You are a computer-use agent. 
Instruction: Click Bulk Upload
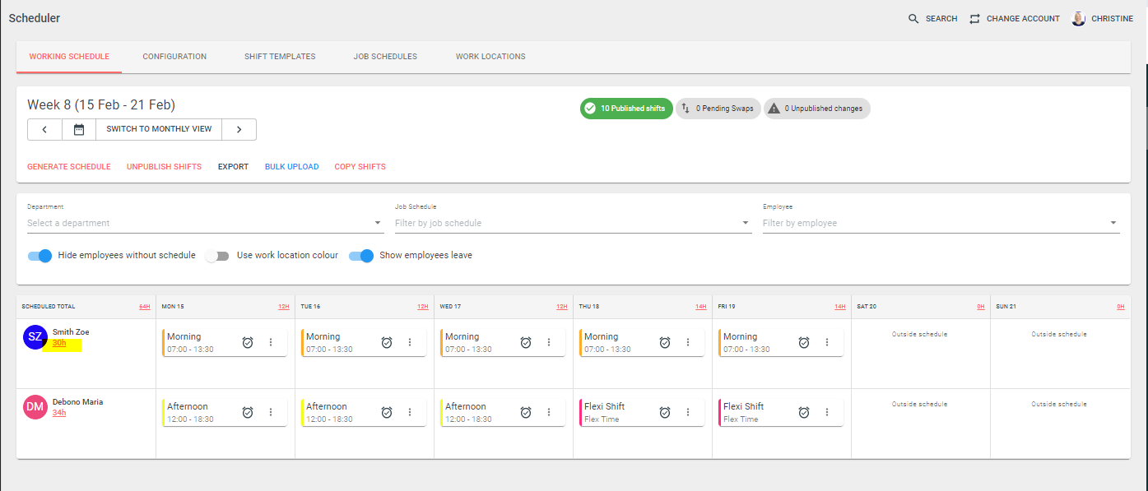coord(291,167)
